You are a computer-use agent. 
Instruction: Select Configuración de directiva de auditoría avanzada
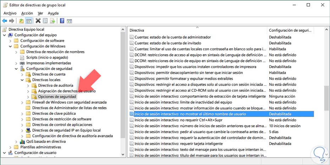point(72,136)
